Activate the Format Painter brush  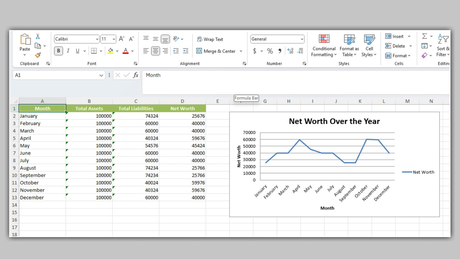(38, 55)
